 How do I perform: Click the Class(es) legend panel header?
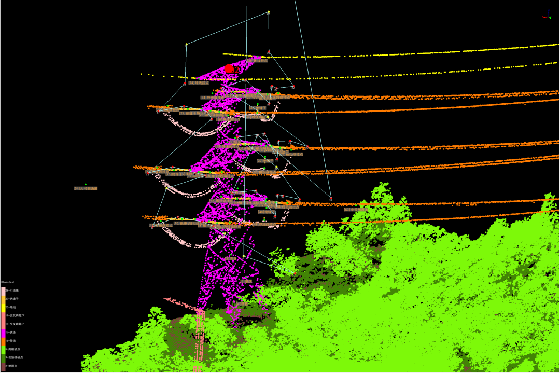click(7, 282)
